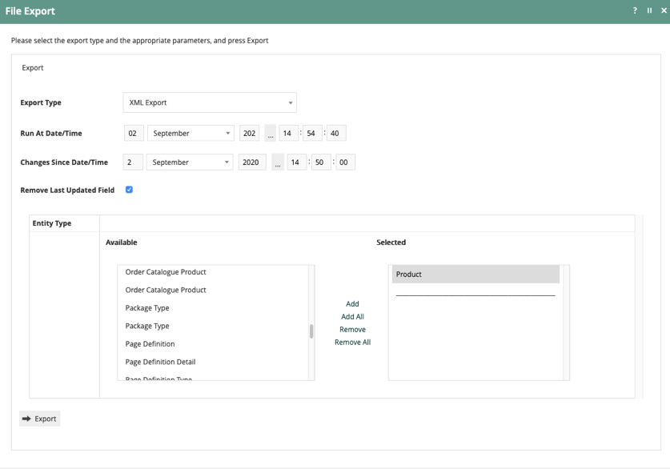This screenshot has height=469, width=670.
Task: Expand the Run At month dropdown
Action: tap(191, 134)
